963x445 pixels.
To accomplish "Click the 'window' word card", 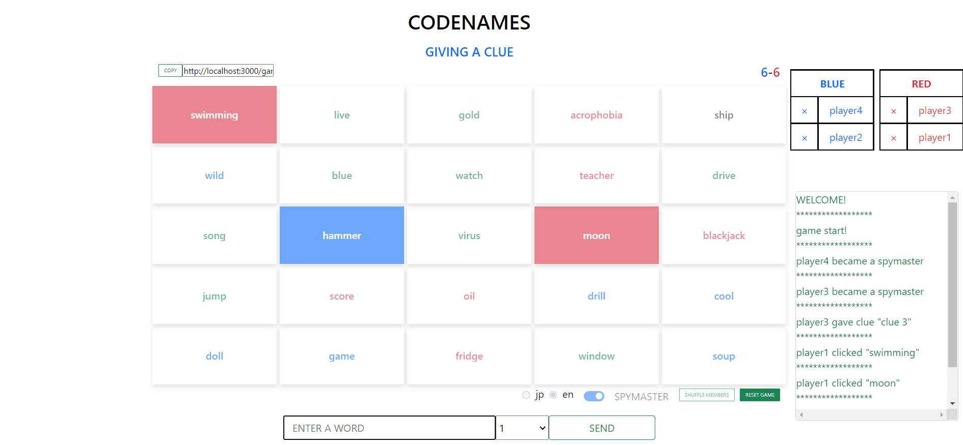I will pos(597,356).
